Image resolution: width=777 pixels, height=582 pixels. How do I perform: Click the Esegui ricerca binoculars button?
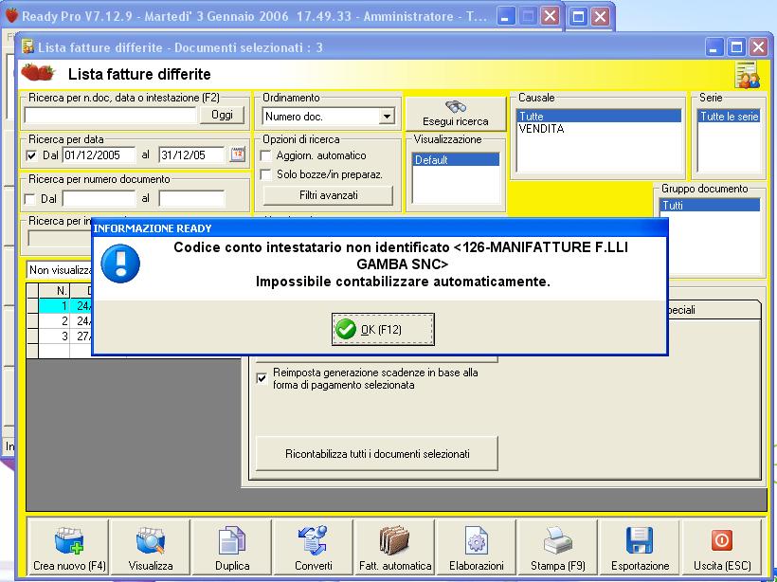(456, 114)
